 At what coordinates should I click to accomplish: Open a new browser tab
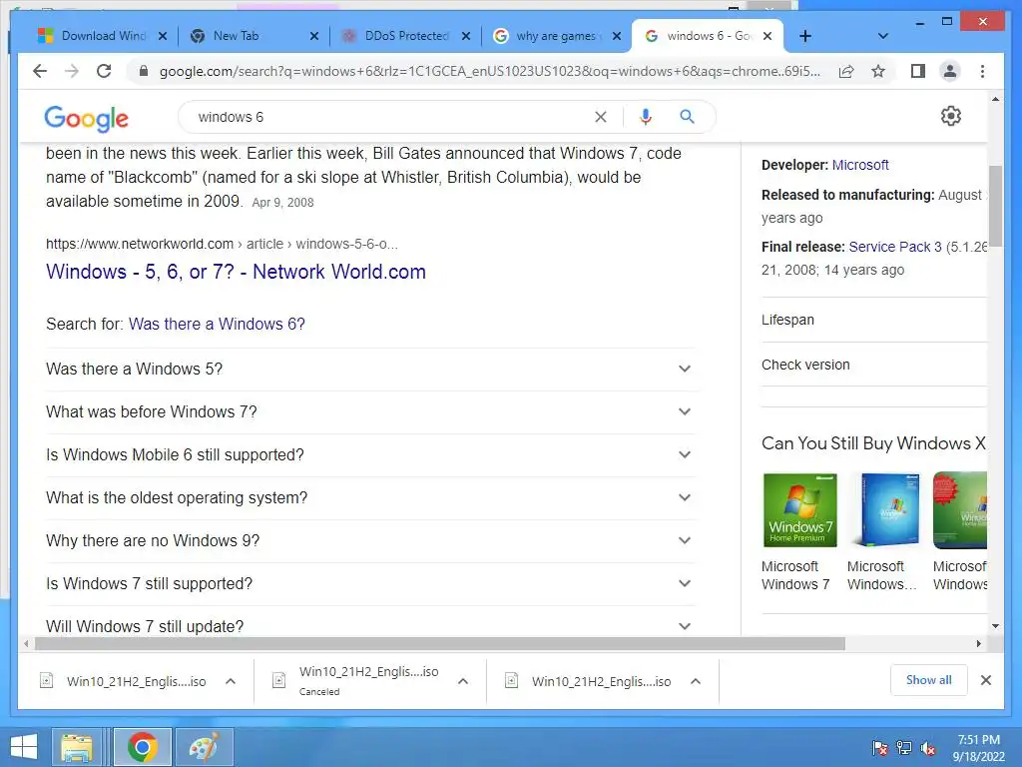pyautogui.click(x=805, y=36)
